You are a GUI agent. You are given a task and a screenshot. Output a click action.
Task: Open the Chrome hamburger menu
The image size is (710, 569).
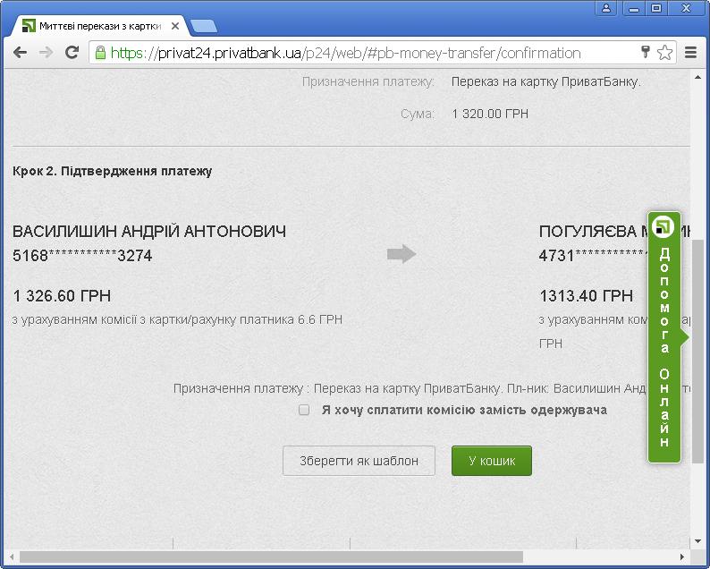[x=690, y=53]
